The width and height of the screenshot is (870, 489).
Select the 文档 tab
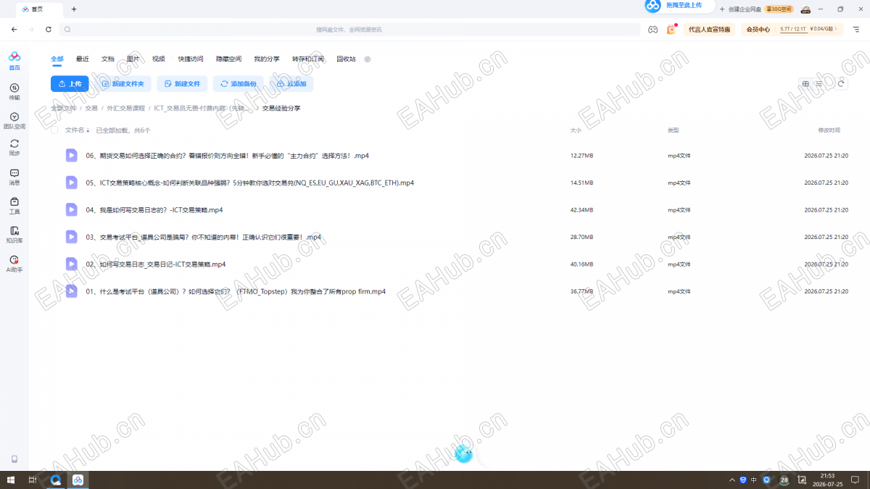108,59
